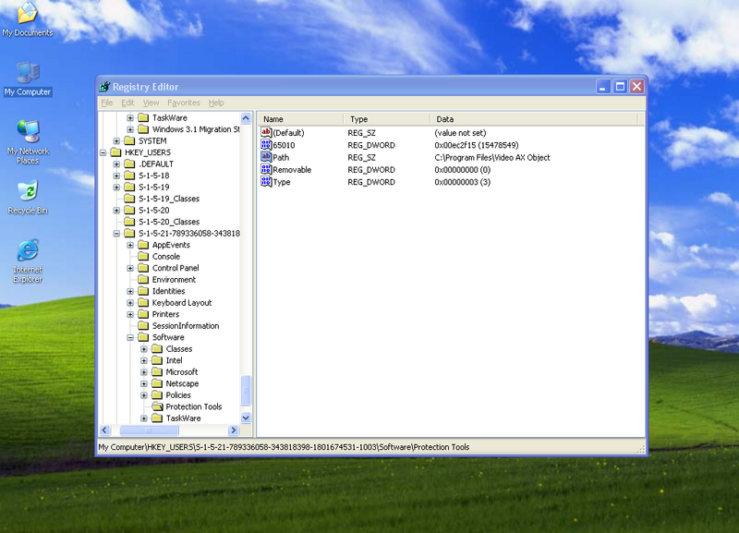Click the Console key folder icon
The width and height of the screenshot is (739, 533).
click(x=143, y=257)
